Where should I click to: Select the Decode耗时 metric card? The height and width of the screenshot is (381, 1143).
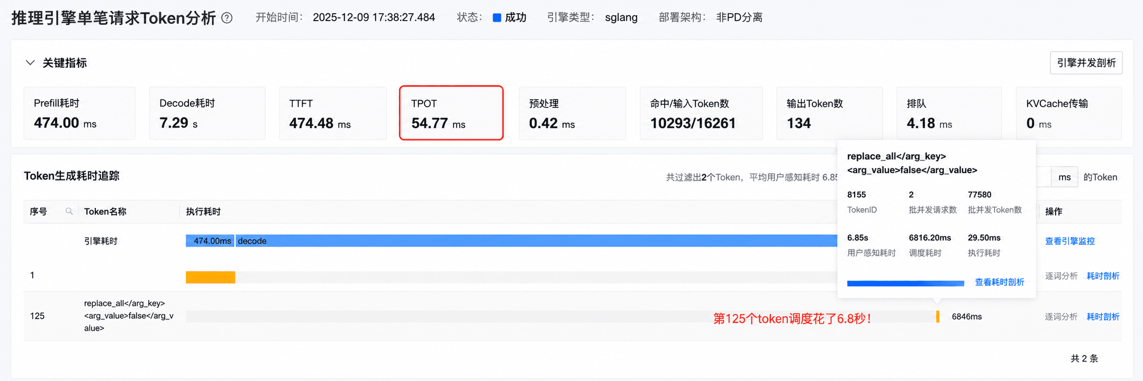pos(207,113)
